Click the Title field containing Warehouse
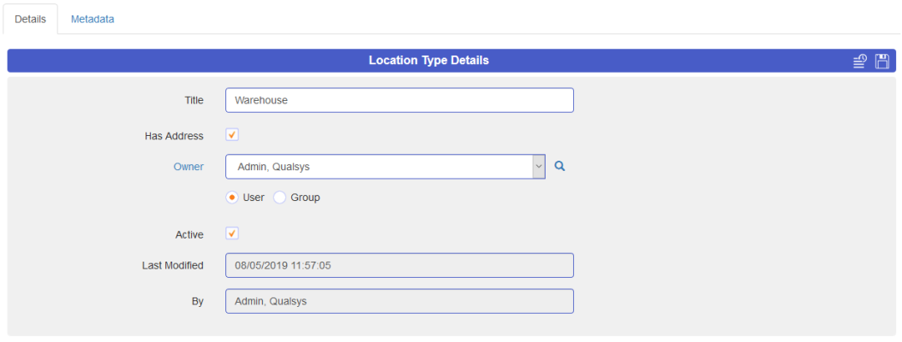 click(x=400, y=100)
